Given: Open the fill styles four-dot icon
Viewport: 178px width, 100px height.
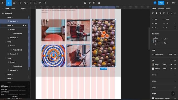Looking at the screenshot, I should (171, 61).
